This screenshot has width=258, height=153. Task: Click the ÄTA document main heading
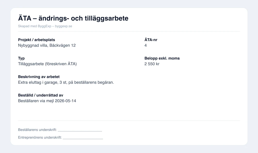73,18
